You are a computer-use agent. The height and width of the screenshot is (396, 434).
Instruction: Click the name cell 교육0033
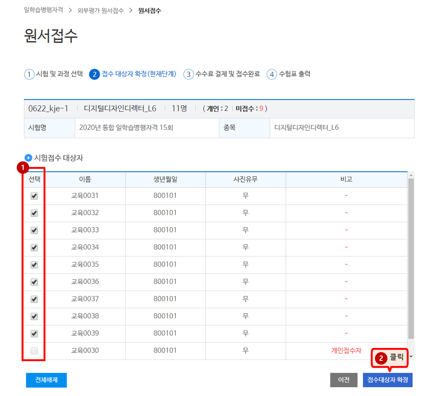[85, 230]
